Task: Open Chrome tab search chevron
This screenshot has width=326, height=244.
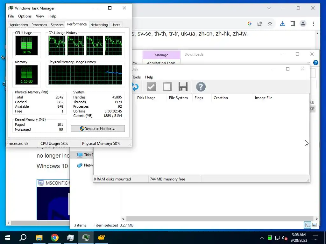Action: [x=269, y=8]
